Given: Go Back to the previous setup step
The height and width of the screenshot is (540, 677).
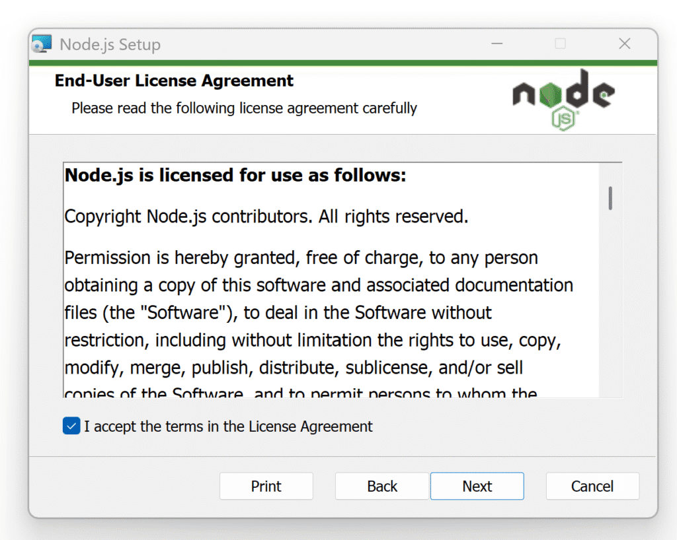Looking at the screenshot, I should [381, 486].
